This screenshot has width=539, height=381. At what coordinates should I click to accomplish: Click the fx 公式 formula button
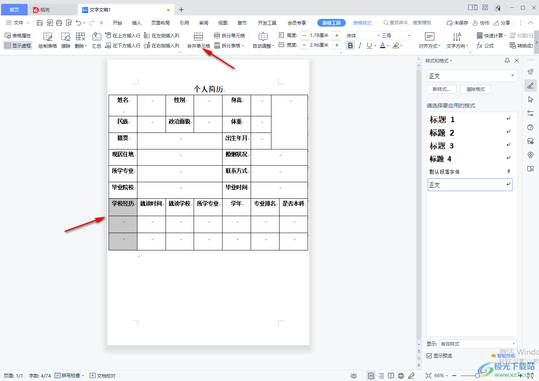[485, 45]
